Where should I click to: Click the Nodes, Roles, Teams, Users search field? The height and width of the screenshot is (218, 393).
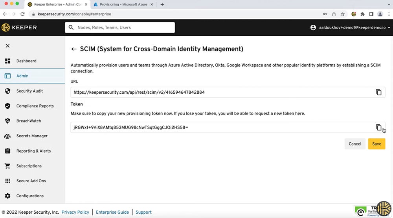coord(120,28)
